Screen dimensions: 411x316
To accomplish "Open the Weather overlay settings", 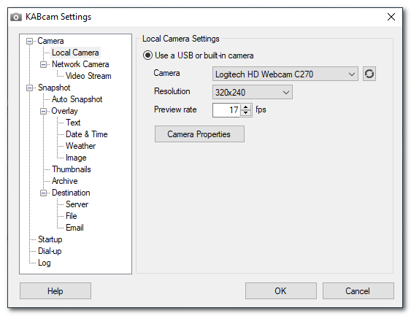I will [x=80, y=146].
